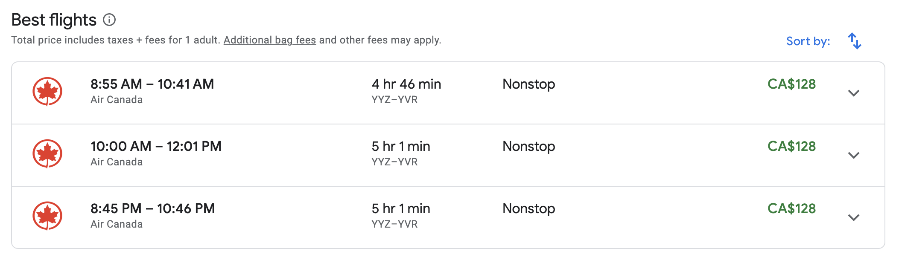Expand the 8:45 PM flight details
This screenshot has width=899, height=260.
tap(853, 217)
